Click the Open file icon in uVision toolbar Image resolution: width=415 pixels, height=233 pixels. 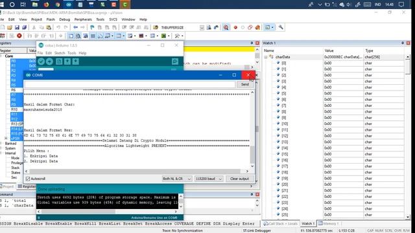point(10,27)
